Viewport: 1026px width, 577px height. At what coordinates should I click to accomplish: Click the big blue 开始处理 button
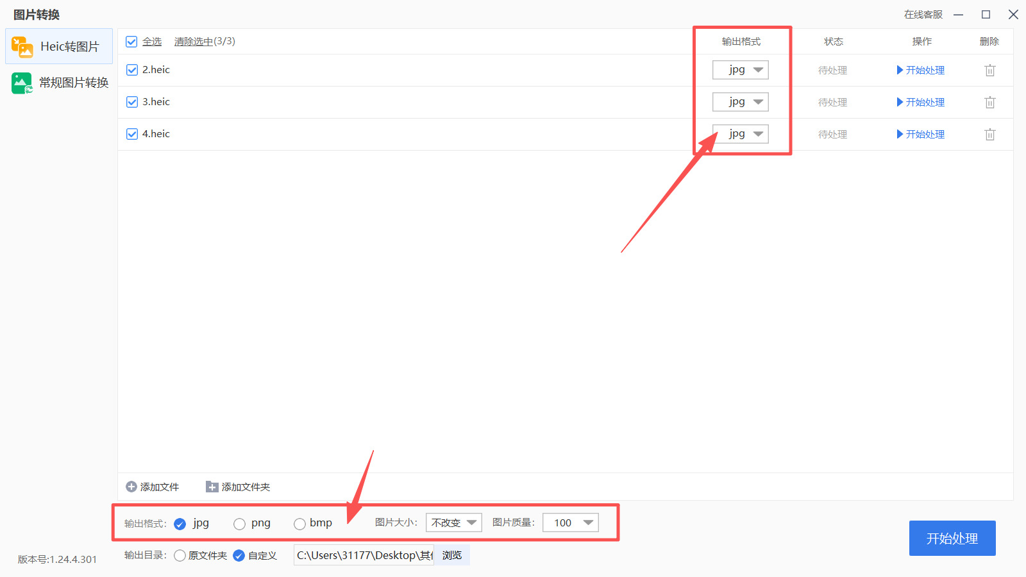952,539
